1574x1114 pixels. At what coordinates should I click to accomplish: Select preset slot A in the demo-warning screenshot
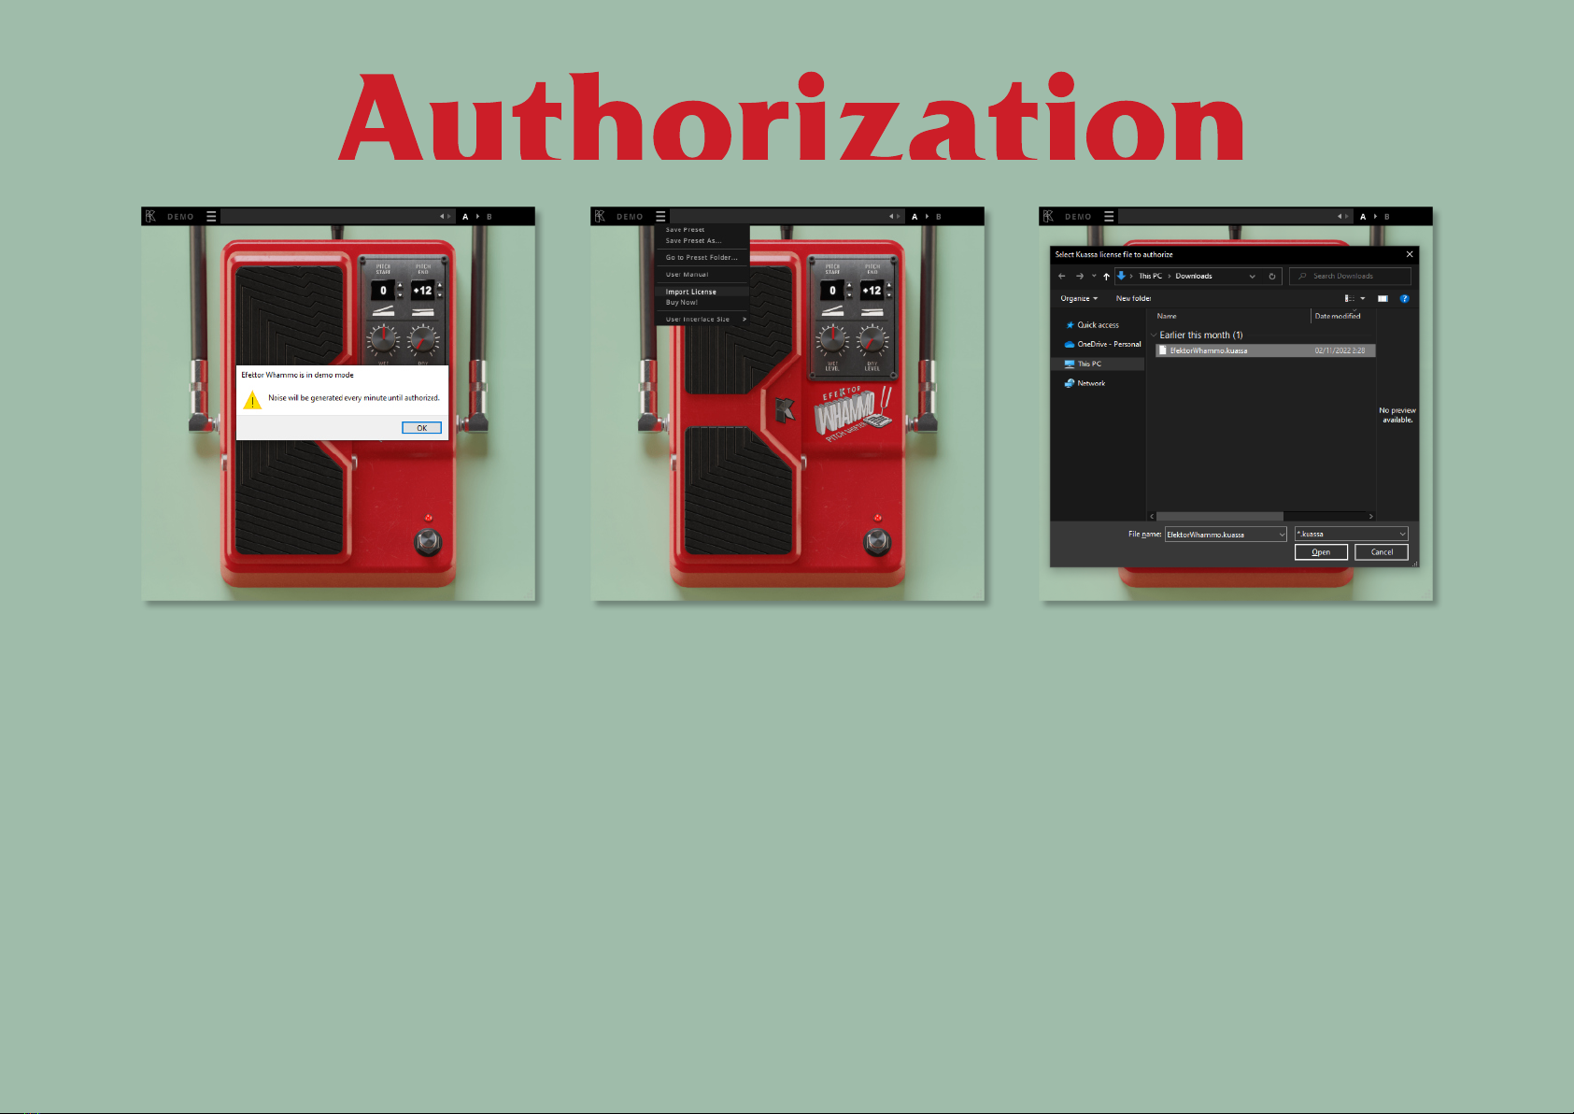465,217
